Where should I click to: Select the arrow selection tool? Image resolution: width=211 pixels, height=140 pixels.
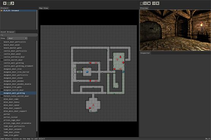point(5,3)
